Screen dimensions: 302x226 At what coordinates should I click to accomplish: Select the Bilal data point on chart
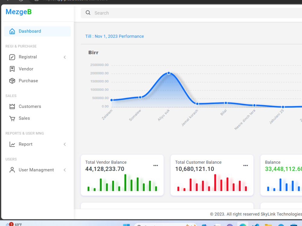(x=226, y=103)
